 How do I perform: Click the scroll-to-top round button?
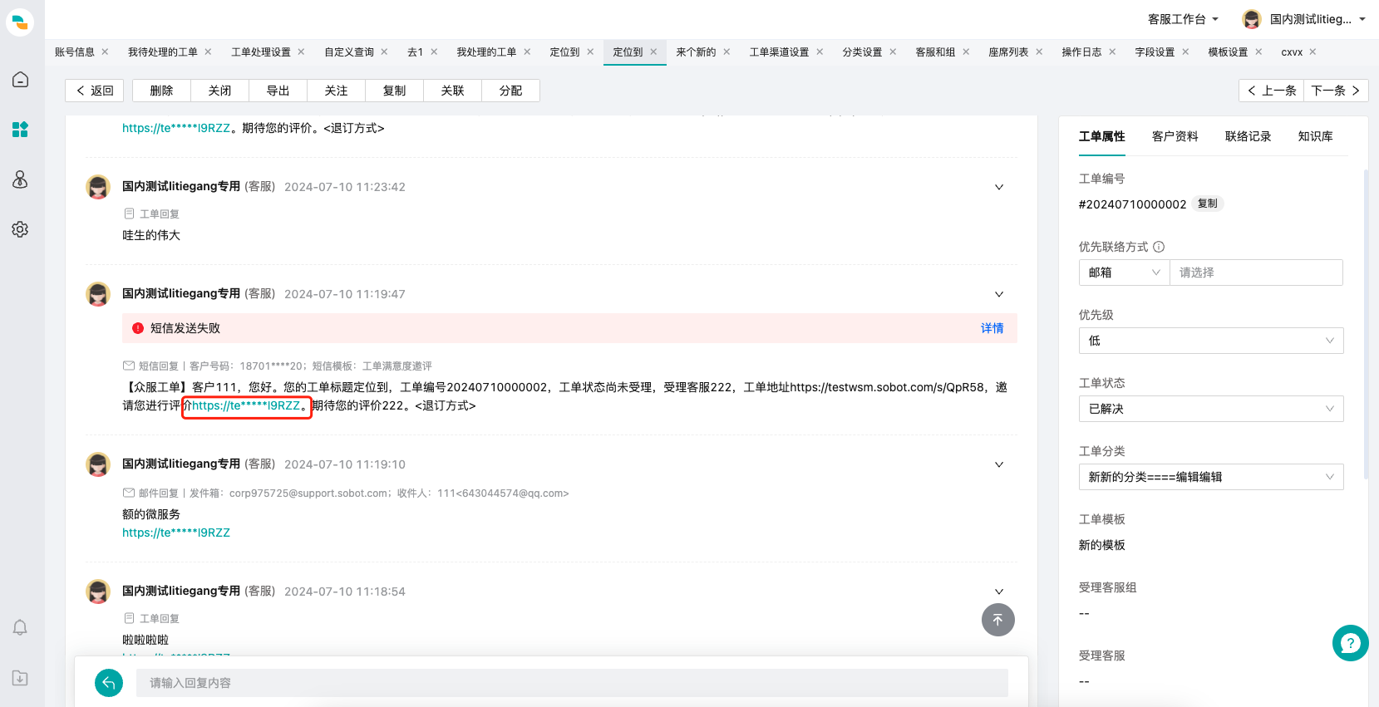[997, 620]
